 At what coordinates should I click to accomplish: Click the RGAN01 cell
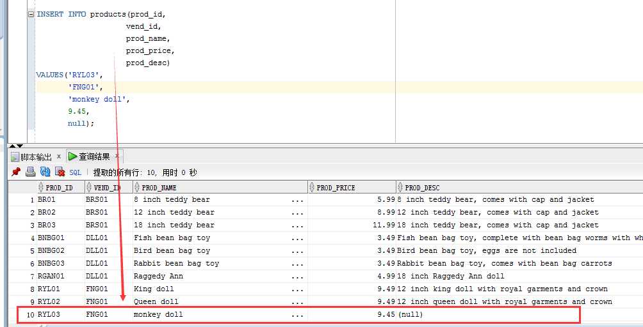(61, 276)
